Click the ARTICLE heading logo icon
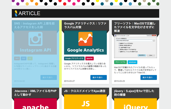The height and width of the screenshot is (109, 171). (16, 13)
